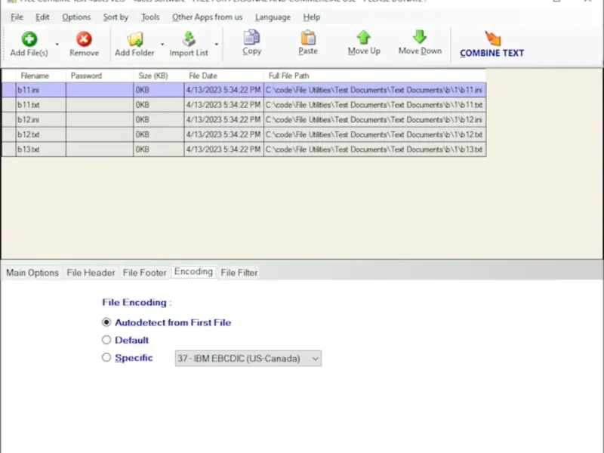This screenshot has height=453, width=604.
Task: Click the 0KB size cell of b11.ini
Action: 159,90
